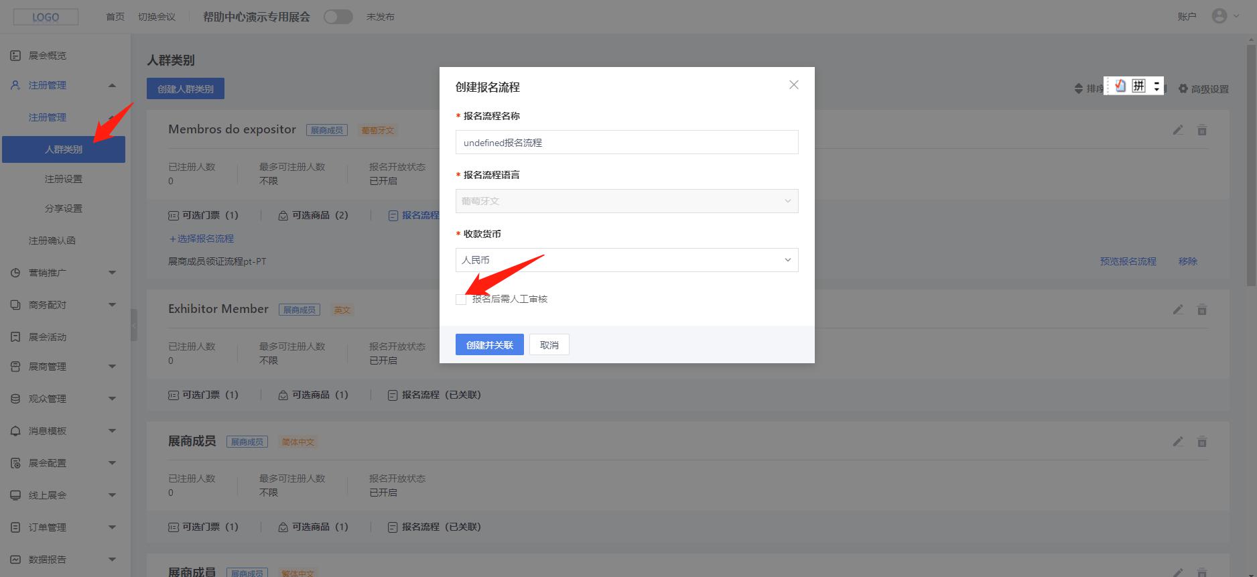
Task: Expand the 展商管理 sidebar menu
Action: click(x=112, y=367)
